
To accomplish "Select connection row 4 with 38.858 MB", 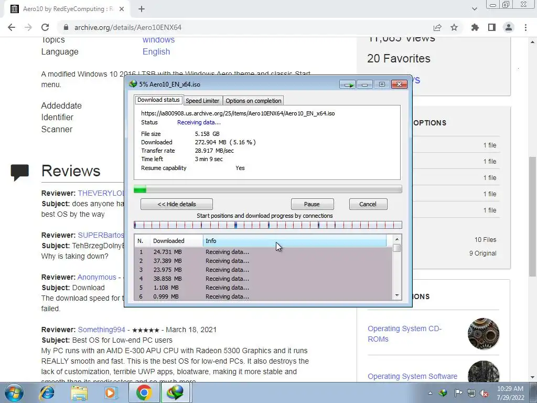I will 263,279.
